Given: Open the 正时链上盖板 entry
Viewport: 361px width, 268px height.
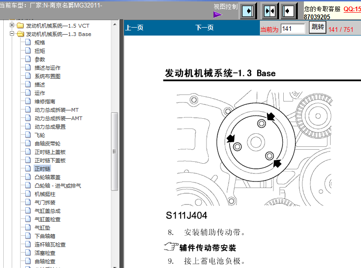Looking at the screenshot, I should (x=50, y=152).
